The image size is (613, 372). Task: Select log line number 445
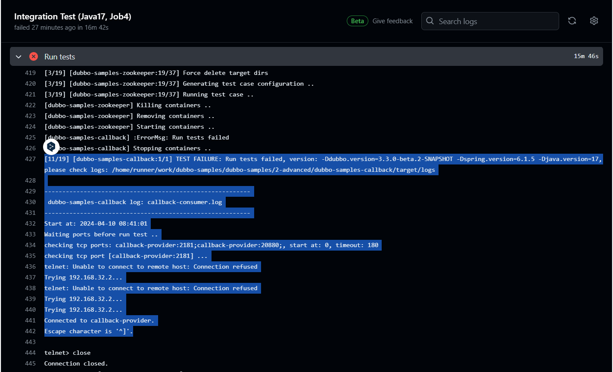coord(30,363)
